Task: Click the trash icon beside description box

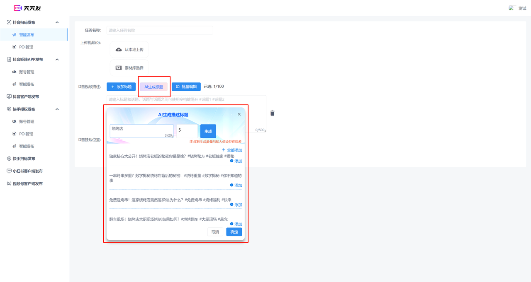Action: (273, 113)
